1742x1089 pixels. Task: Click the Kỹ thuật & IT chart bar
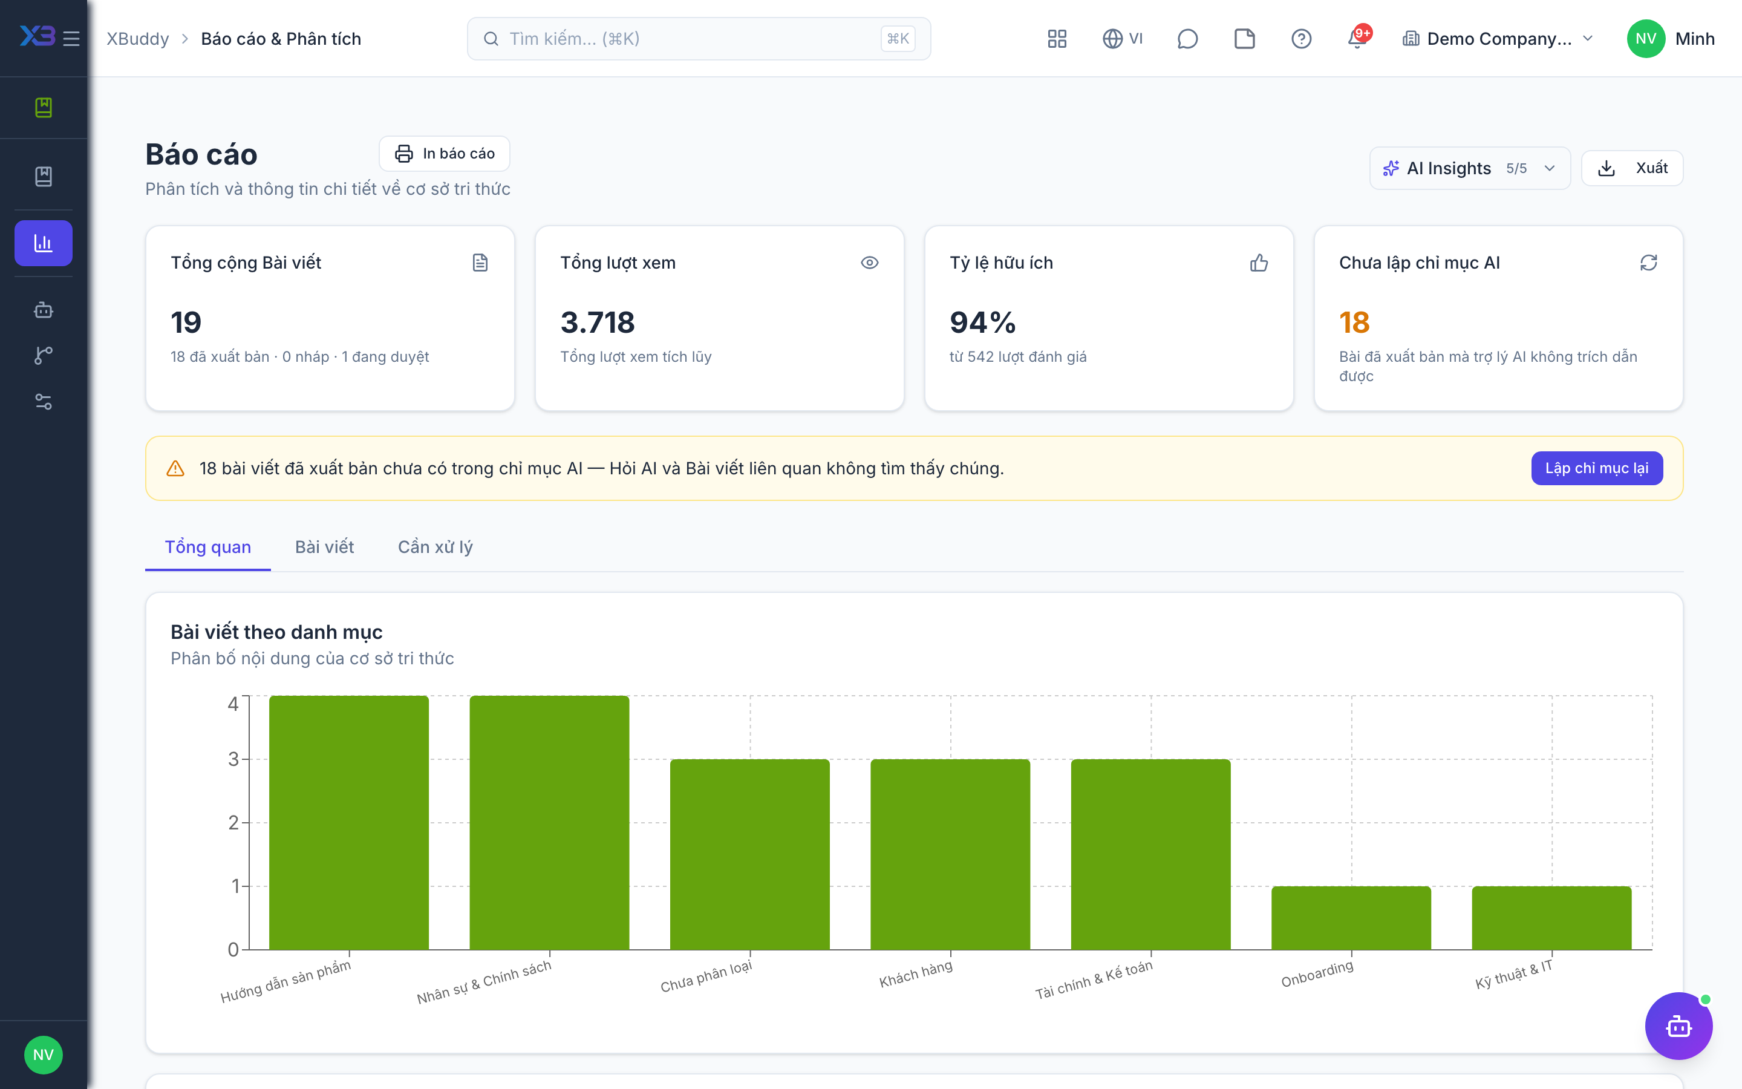[x=1551, y=918]
